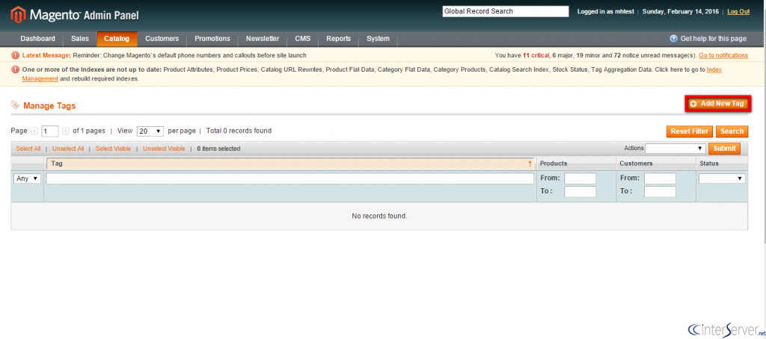The height and width of the screenshot is (339, 766).
Task: Click the 'Logged in as mhtest' text
Action: pos(606,11)
